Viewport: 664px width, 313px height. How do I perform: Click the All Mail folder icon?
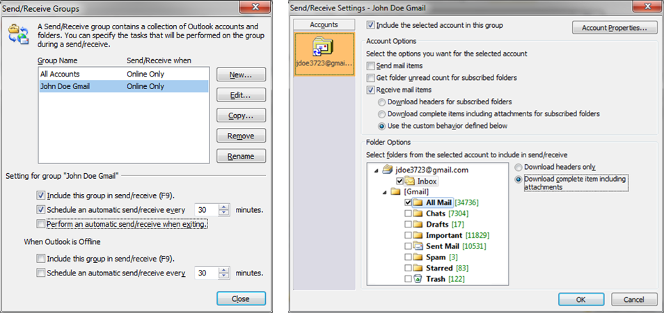(418, 202)
